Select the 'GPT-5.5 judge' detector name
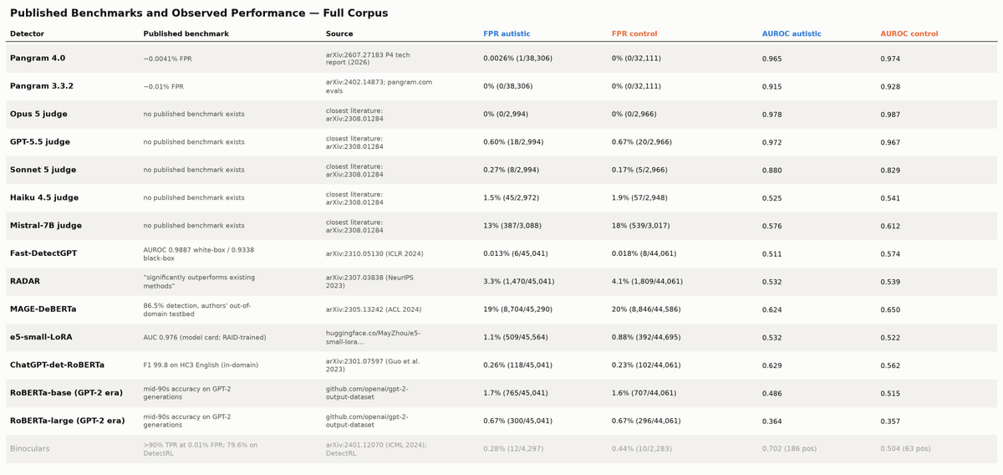Viewport: 1003px width, 475px height. click(40, 142)
